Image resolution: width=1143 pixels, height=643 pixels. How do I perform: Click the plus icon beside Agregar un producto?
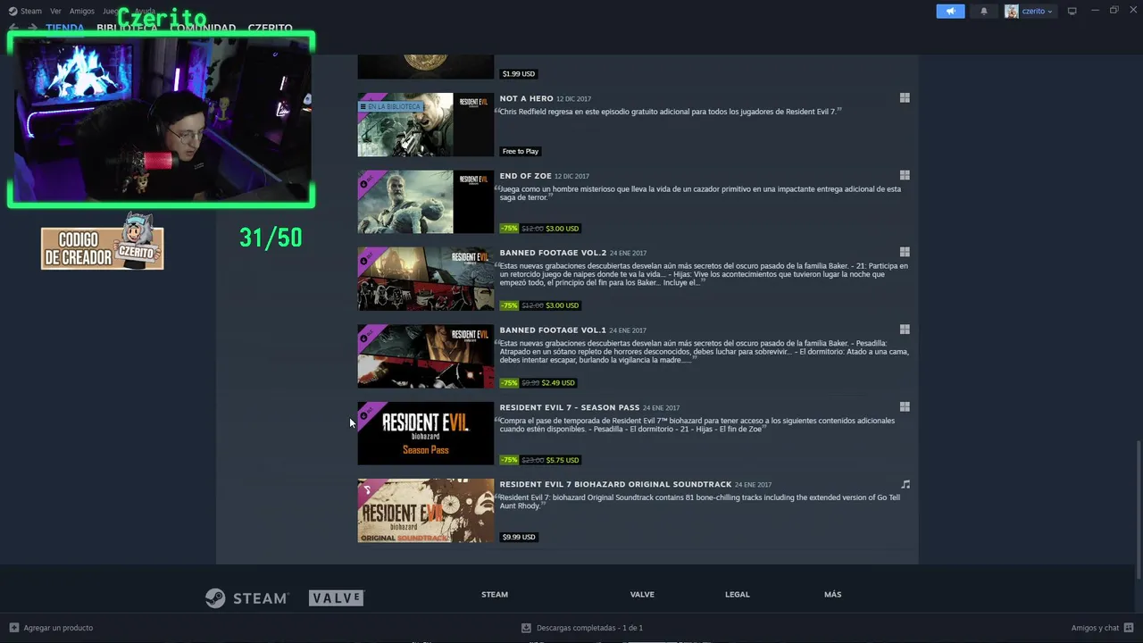point(13,628)
